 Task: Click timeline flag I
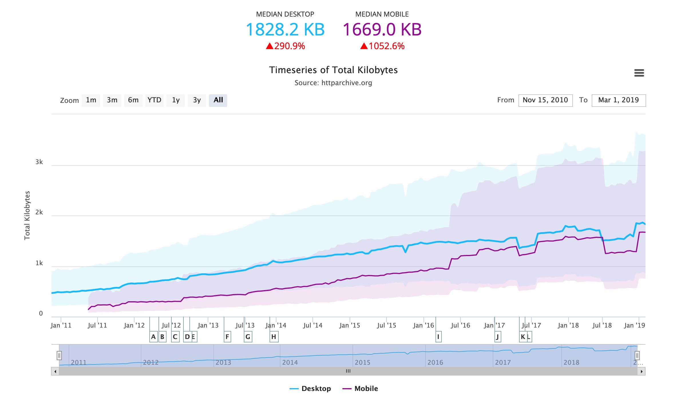[438, 337]
